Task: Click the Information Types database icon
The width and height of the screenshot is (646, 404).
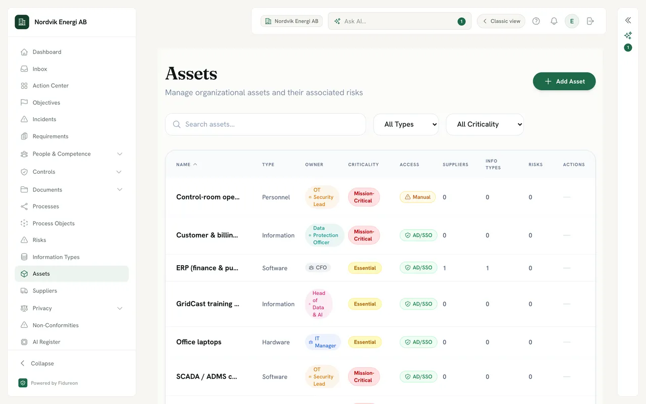Action: coord(24,257)
